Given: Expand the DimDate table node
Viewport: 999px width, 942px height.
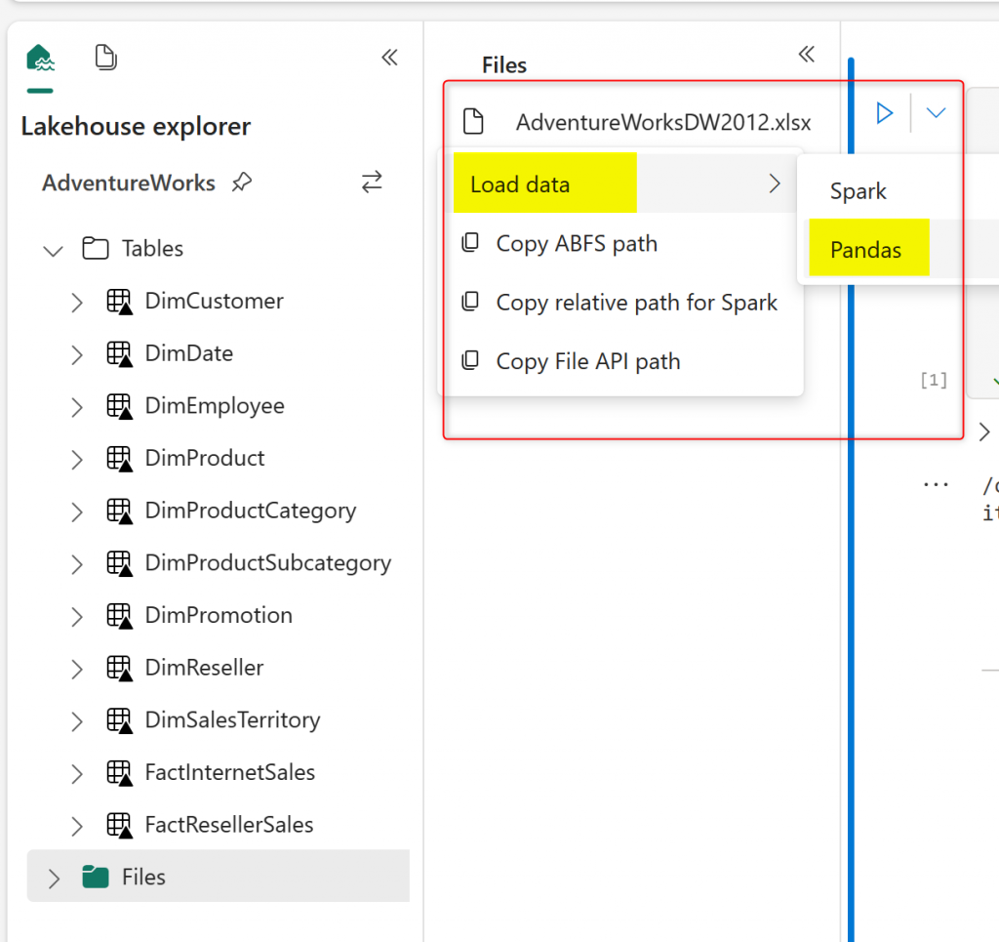Looking at the screenshot, I should click(x=77, y=354).
